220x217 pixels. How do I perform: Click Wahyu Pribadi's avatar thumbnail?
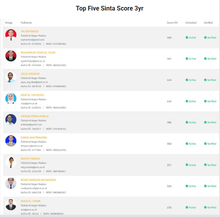(11, 162)
